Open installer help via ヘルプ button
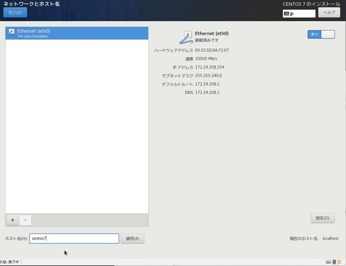This screenshot has height=266, width=346. coord(329,12)
